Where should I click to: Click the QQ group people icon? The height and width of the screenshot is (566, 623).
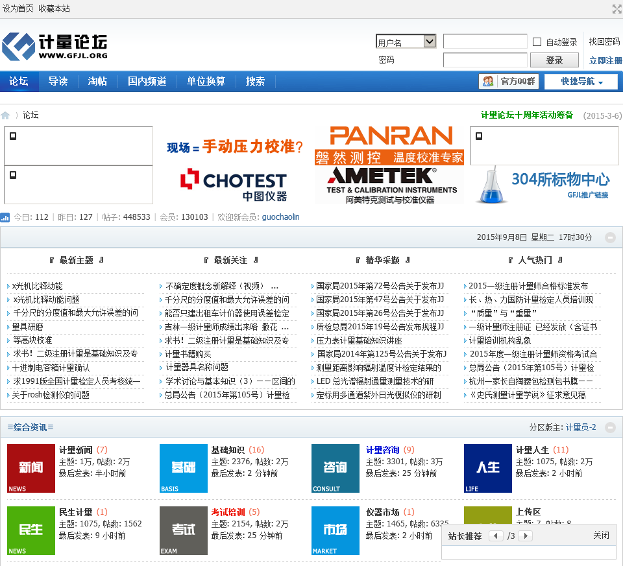[488, 82]
